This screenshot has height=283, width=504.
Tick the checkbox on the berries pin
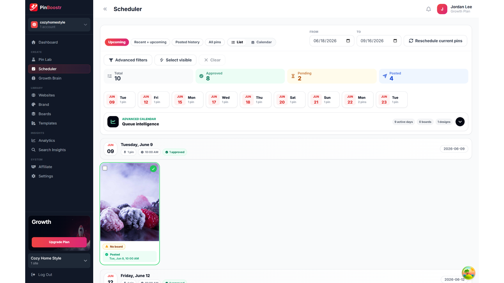coord(105,168)
